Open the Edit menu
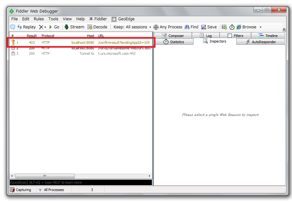 tap(26, 19)
